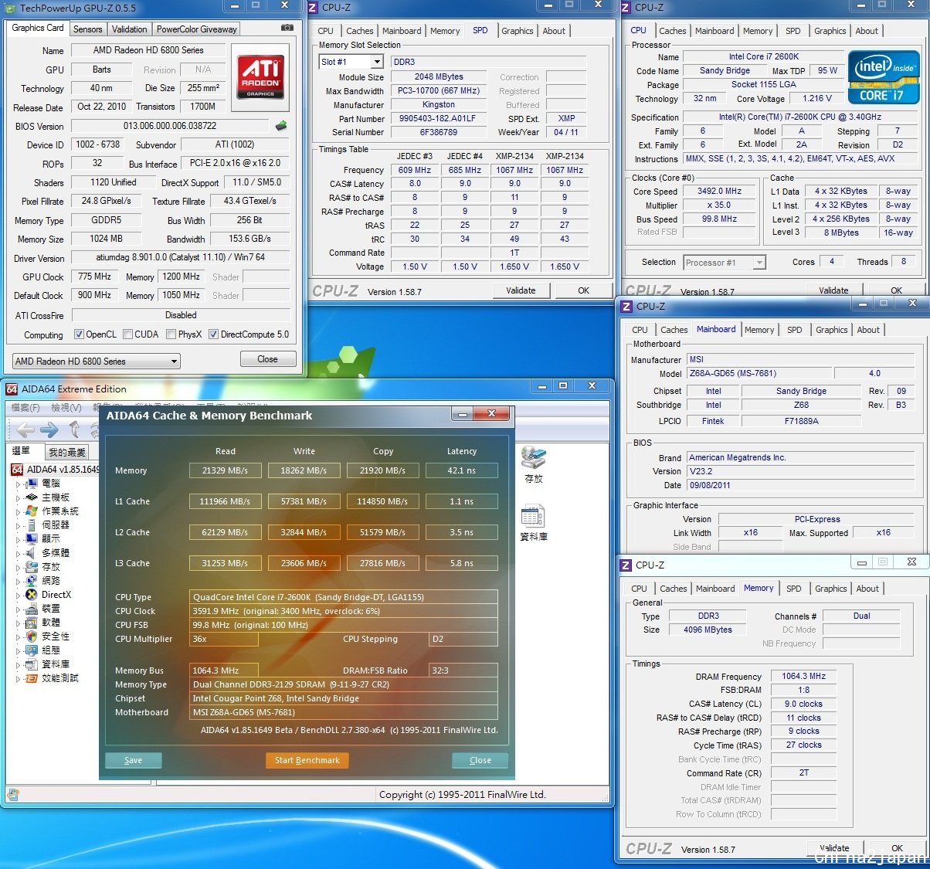Expand the 資料庫 tree node arrow
Viewport: 930px width, 869px height.
click(x=19, y=664)
